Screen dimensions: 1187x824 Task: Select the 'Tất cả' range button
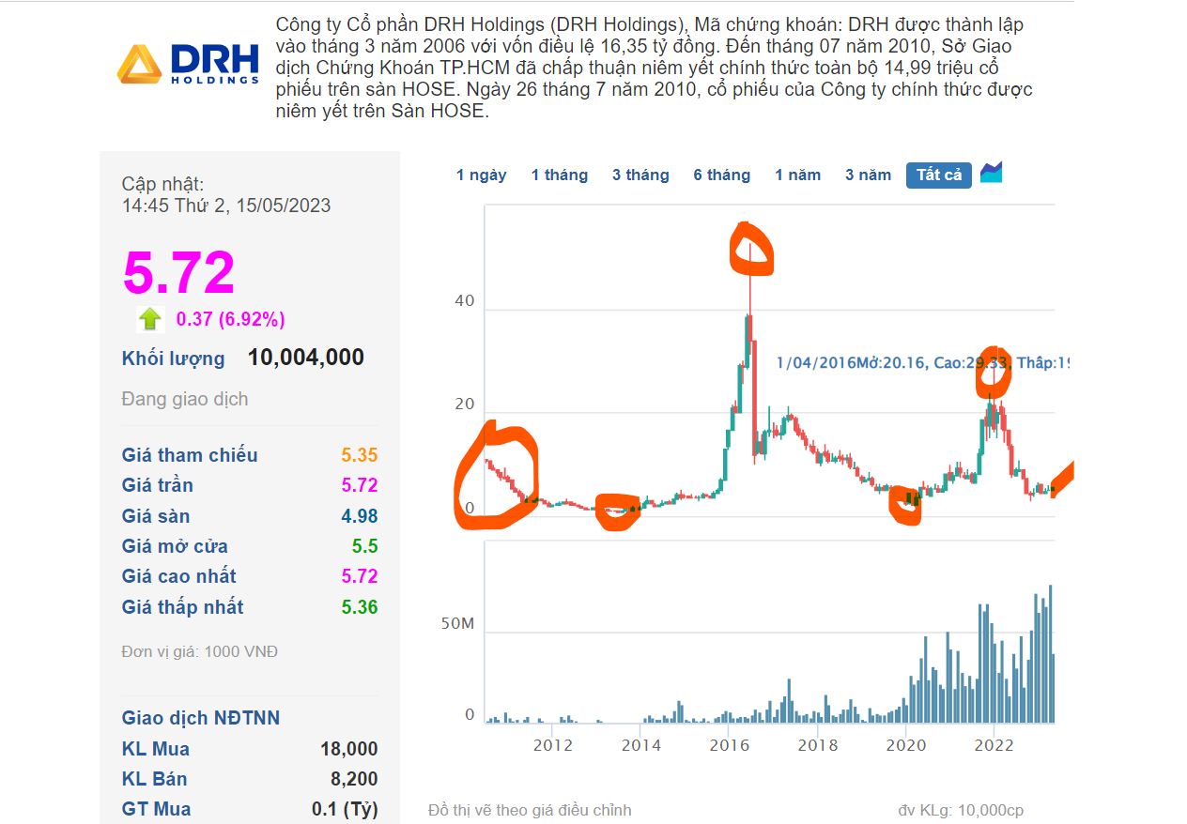[x=939, y=175]
